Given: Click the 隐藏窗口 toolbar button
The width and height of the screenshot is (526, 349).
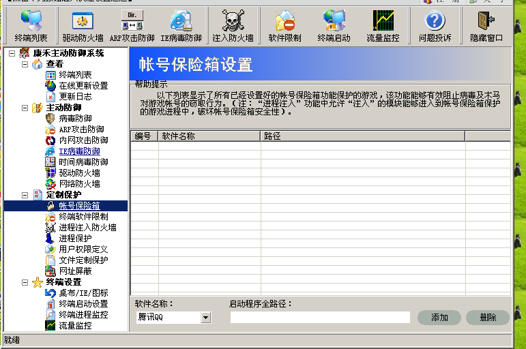Looking at the screenshot, I should point(486,26).
